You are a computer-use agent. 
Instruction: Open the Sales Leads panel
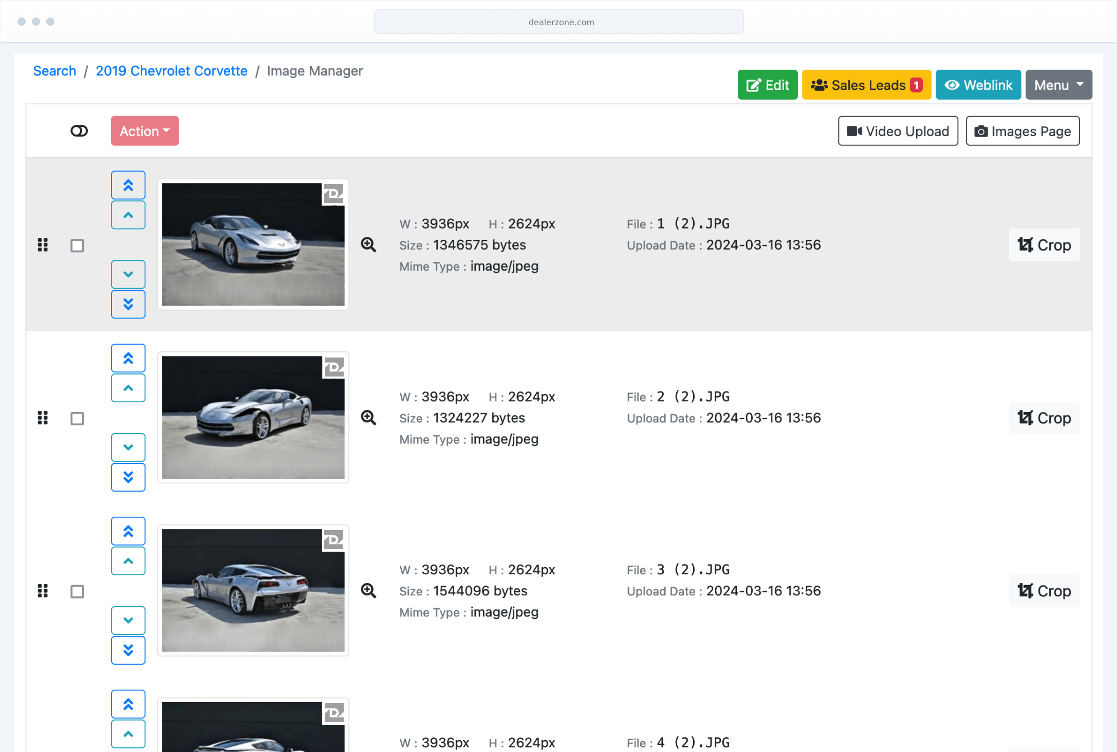[866, 85]
